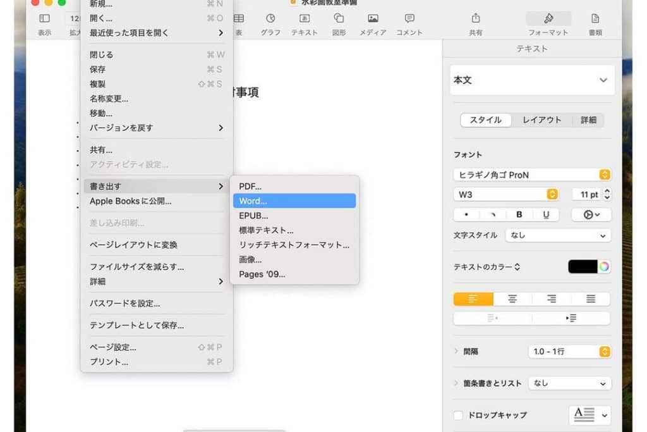Choose PDF... in the export submenu
Viewport: 647px width, 432px height.
[294, 187]
